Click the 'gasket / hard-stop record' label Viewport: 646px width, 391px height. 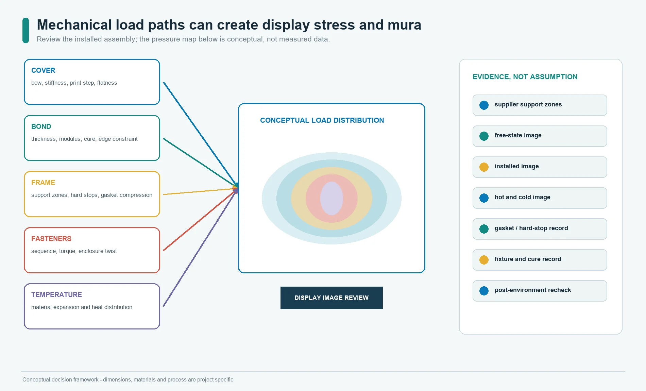click(x=531, y=228)
